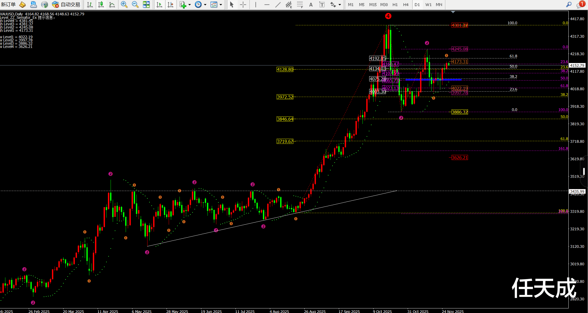Open the tile windows layout icon
The height and width of the screenshot is (313, 588).
click(146, 5)
